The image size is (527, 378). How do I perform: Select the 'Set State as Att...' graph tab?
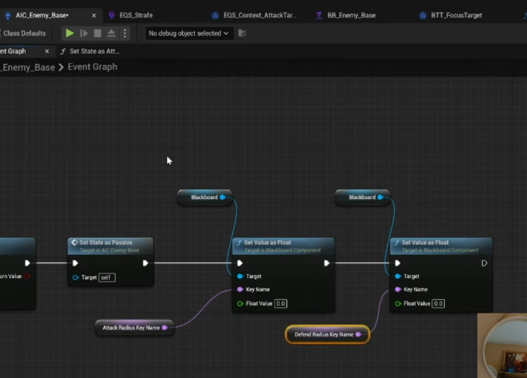pyautogui.click(x=93, y=51)
